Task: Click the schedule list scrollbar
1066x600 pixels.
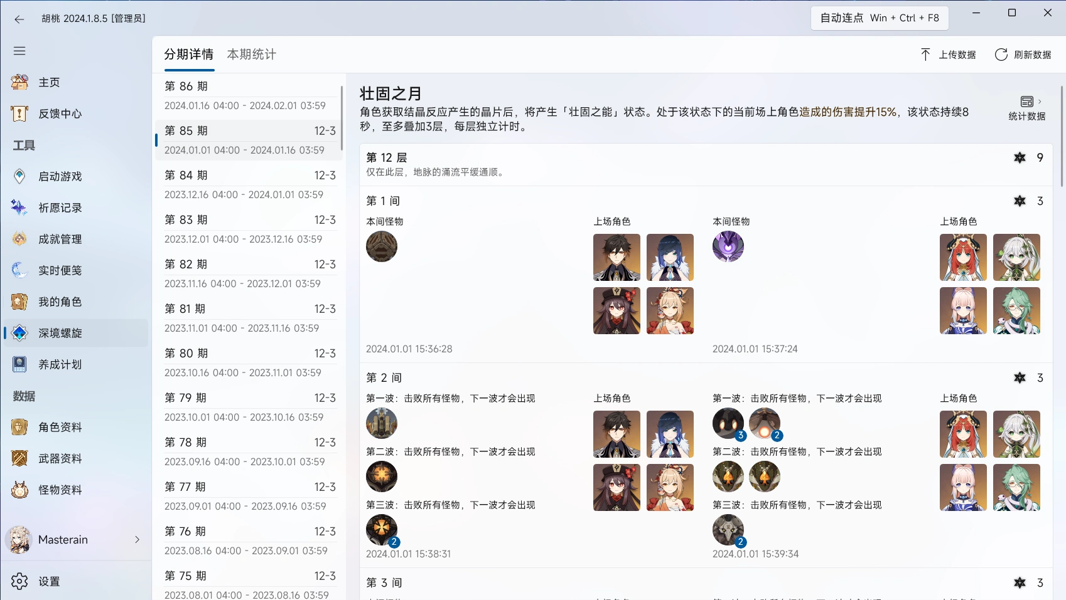Action: (x=342, y=118)
